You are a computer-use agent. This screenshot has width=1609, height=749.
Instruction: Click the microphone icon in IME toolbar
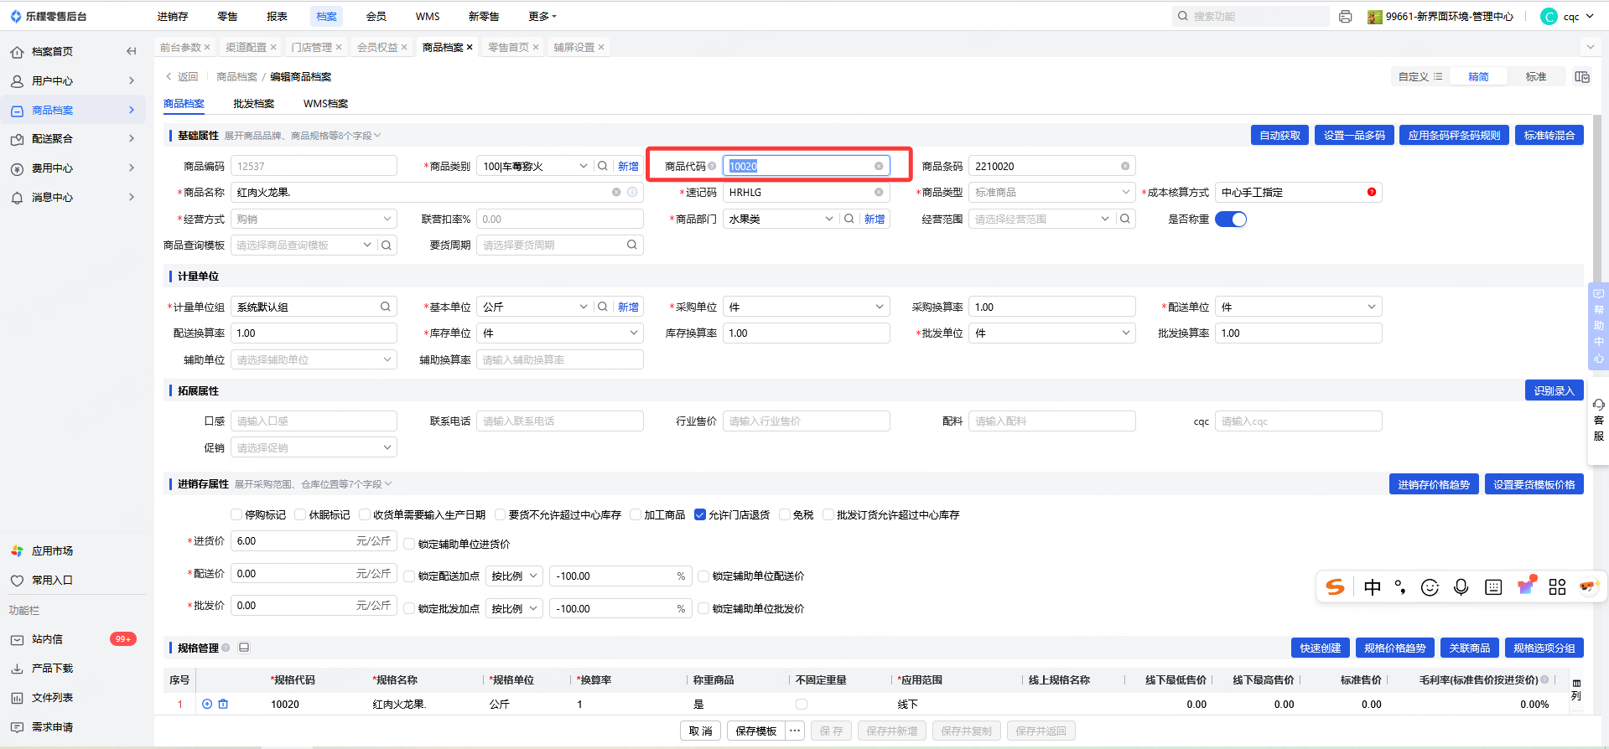tap(1461, 587)
